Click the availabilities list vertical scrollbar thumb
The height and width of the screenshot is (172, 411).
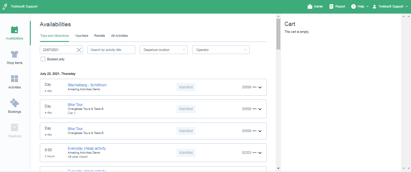coord(278,33)
